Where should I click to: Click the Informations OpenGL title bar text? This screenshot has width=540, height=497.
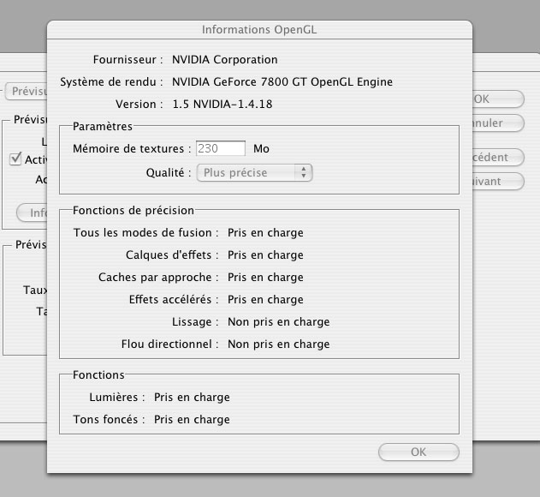(x=259, y=30)
